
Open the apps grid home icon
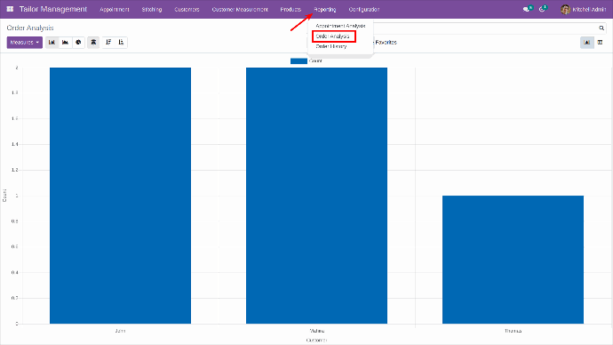pyautogui.click(x=10, y=9)
